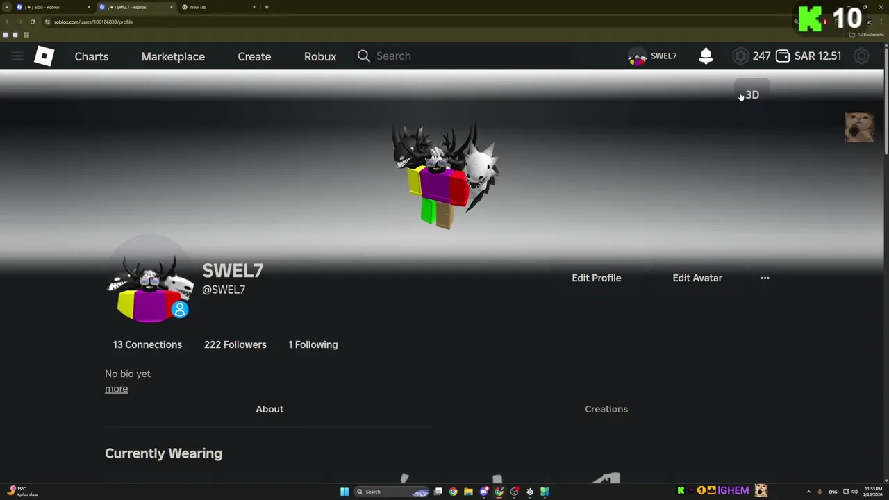Open the tab search dropdown arrow

point(7,7)
